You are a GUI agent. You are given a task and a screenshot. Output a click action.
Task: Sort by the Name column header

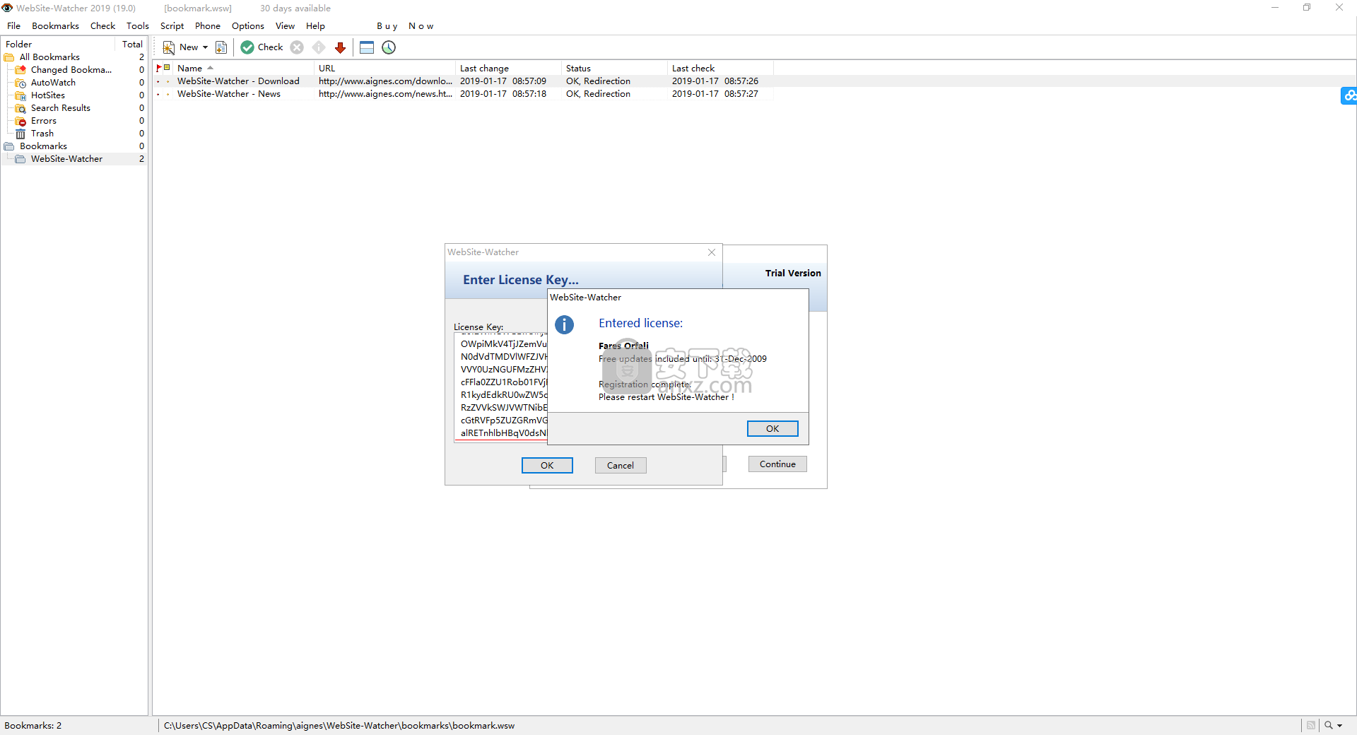coord(244,69)
